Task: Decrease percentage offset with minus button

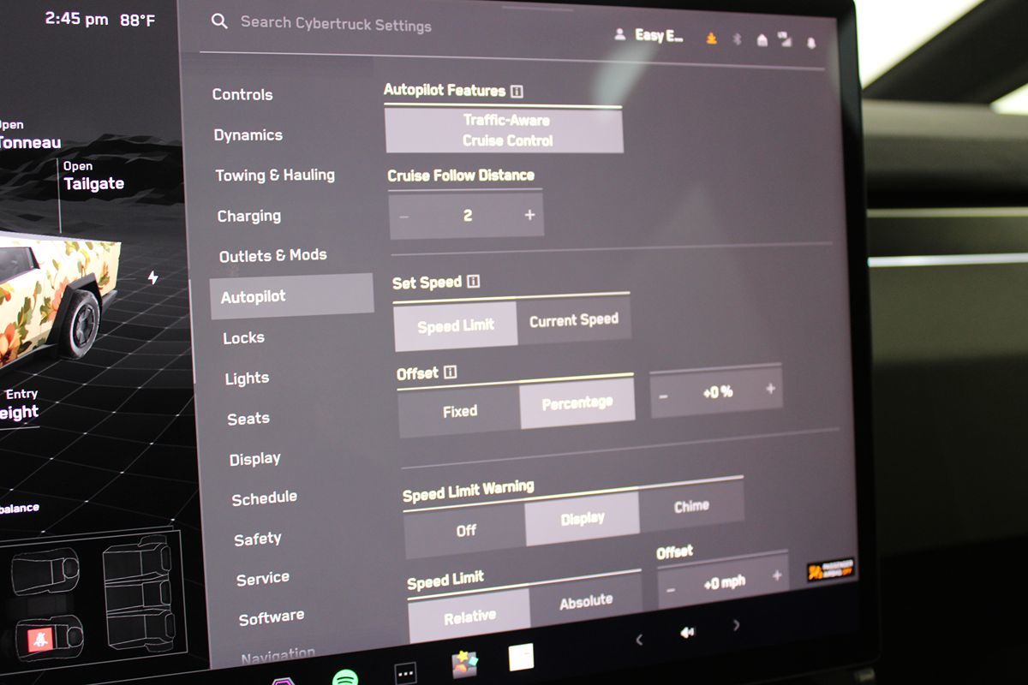Action: click(663, 395)
